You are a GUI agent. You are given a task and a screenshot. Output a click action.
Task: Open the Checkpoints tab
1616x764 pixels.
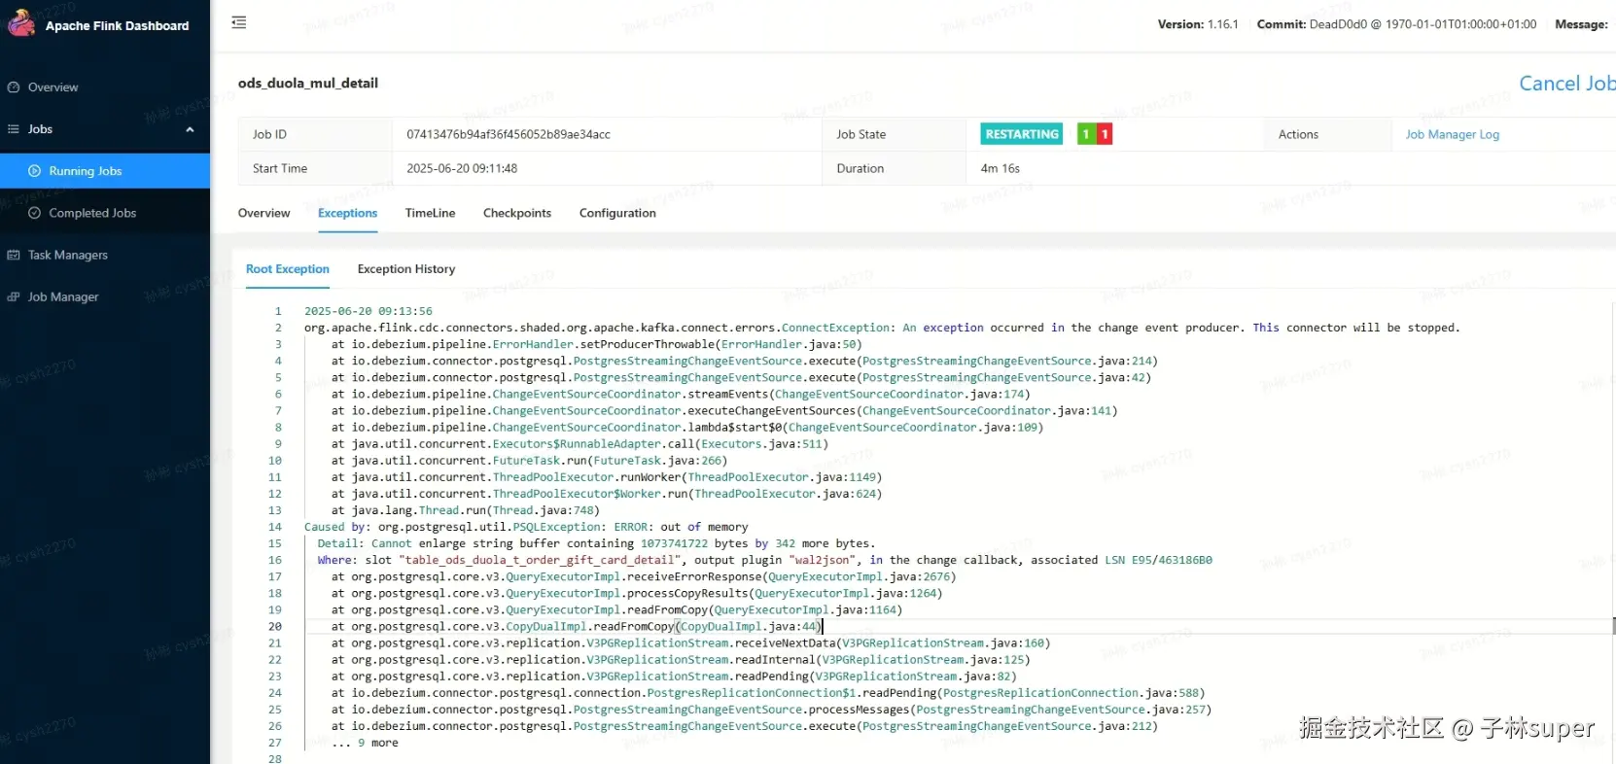pos(517,213)
